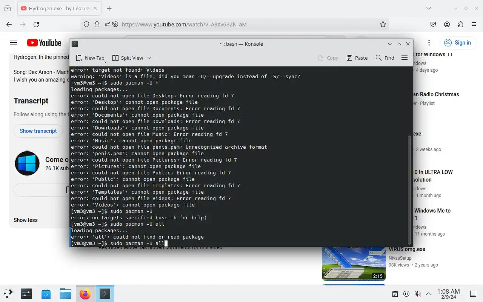The image size is (483, 302).
Task: Click the permissions icon in URL bar
Action: [x=108, y=24]
